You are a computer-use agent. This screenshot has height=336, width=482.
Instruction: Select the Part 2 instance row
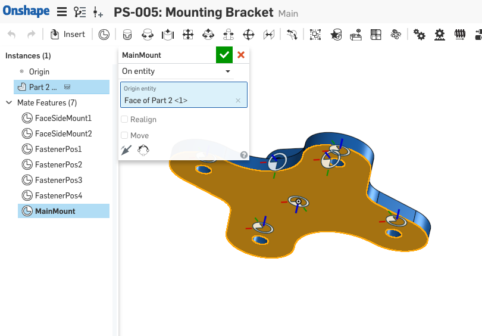point(61,87)
